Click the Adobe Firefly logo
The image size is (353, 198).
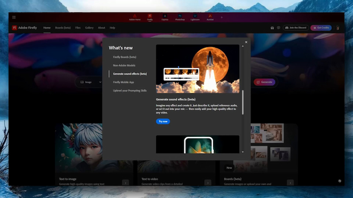pyautogui.click(x=24, y=28)
